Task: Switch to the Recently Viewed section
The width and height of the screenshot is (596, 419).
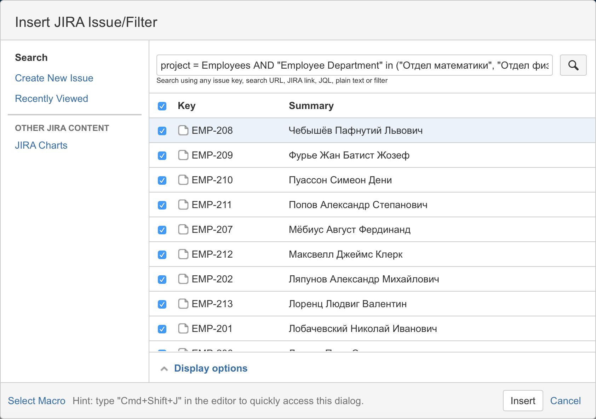Action: tap(51, 99)
